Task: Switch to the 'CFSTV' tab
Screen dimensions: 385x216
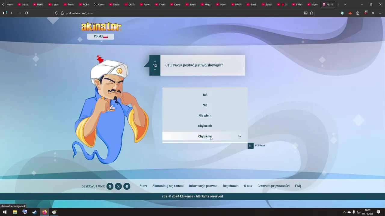Action: tap(130, 4)
